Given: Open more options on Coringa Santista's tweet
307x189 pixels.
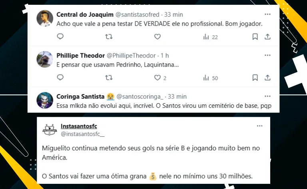Looking at the screenshot, I should (x=267, y=96).
